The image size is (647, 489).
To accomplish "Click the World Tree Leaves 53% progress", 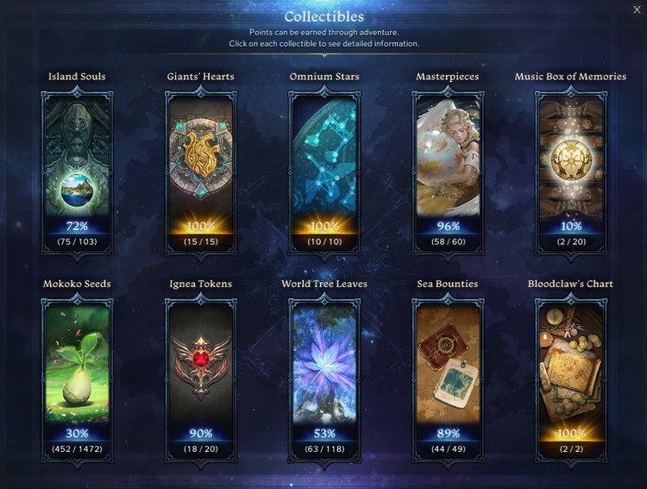I will pos(324,433).
